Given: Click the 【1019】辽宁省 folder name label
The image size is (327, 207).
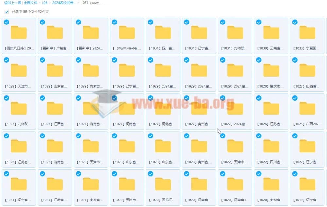Looking at the screenshot, I should pos(307,200).
